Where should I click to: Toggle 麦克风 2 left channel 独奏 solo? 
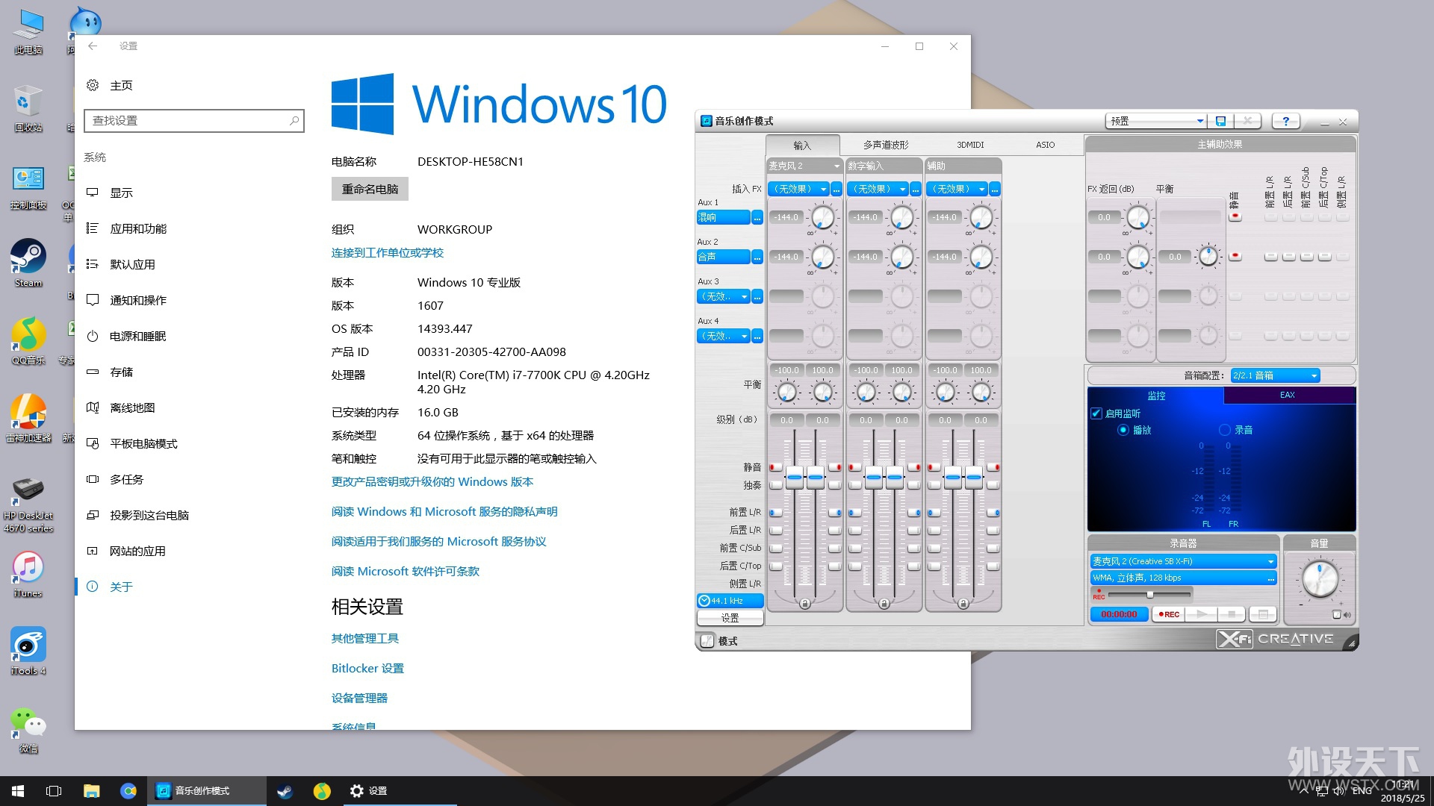click(x=776, y=485)
